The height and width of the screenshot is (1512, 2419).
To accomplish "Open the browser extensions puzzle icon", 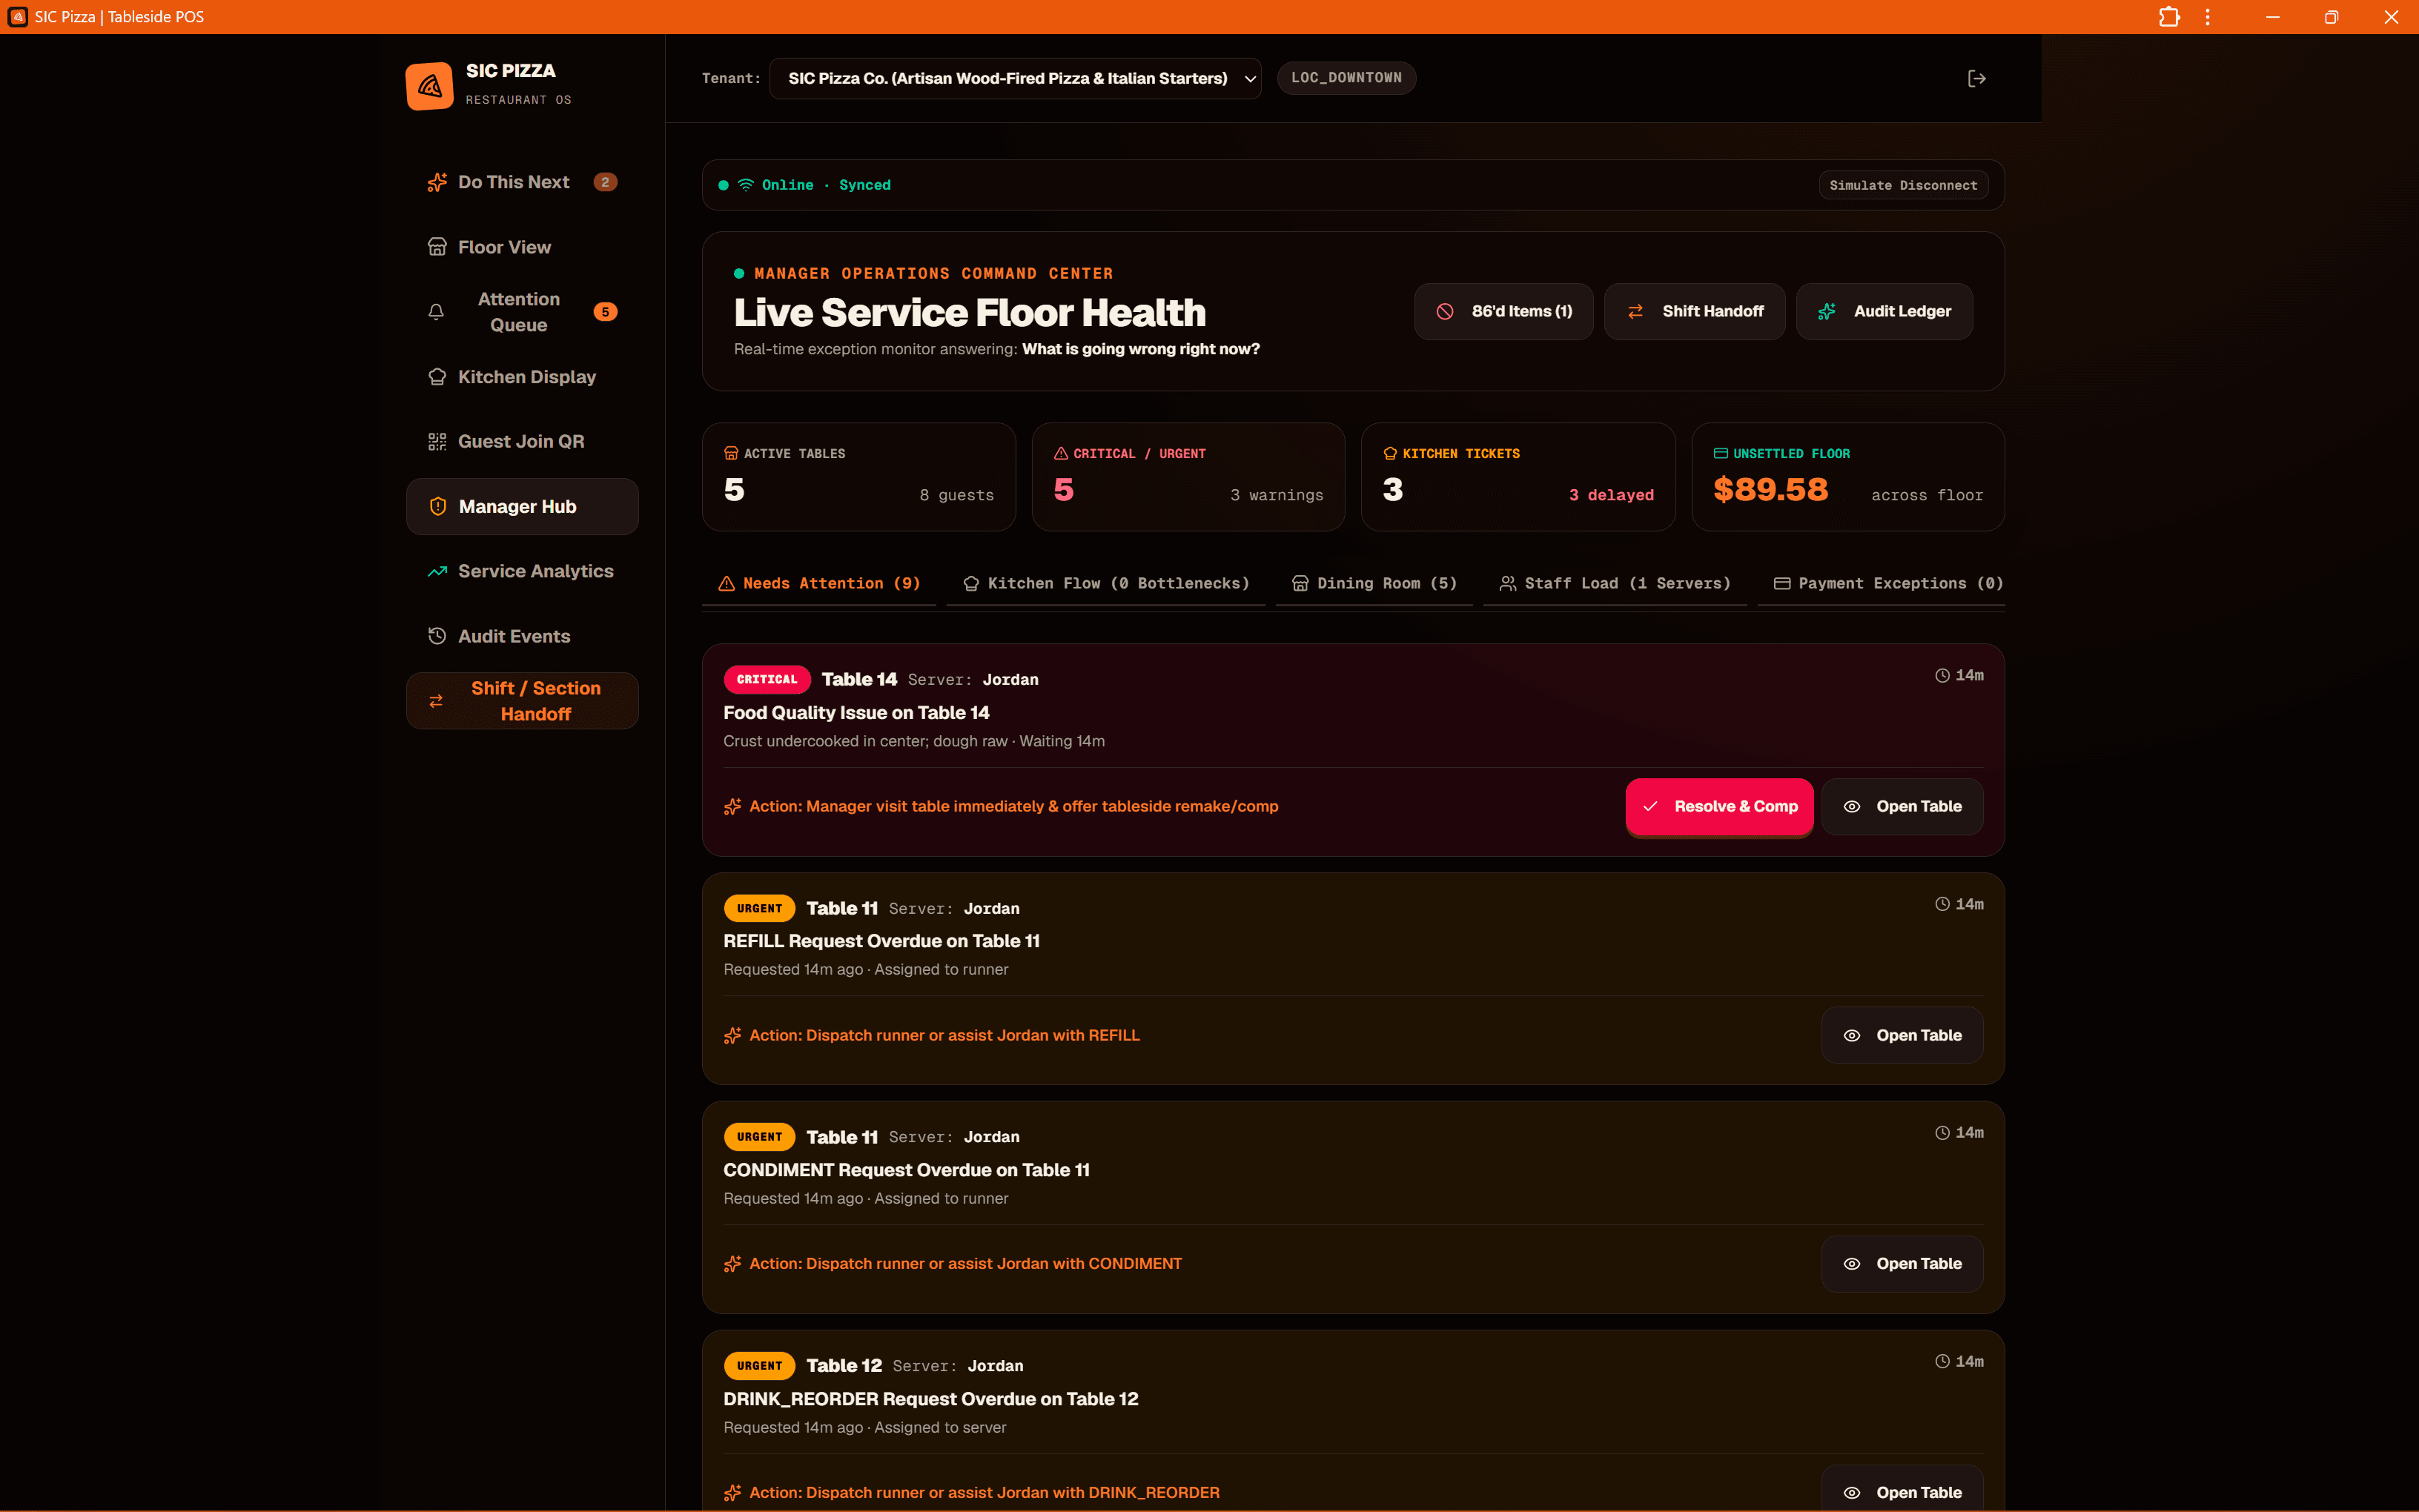I will coord(2169,17).
